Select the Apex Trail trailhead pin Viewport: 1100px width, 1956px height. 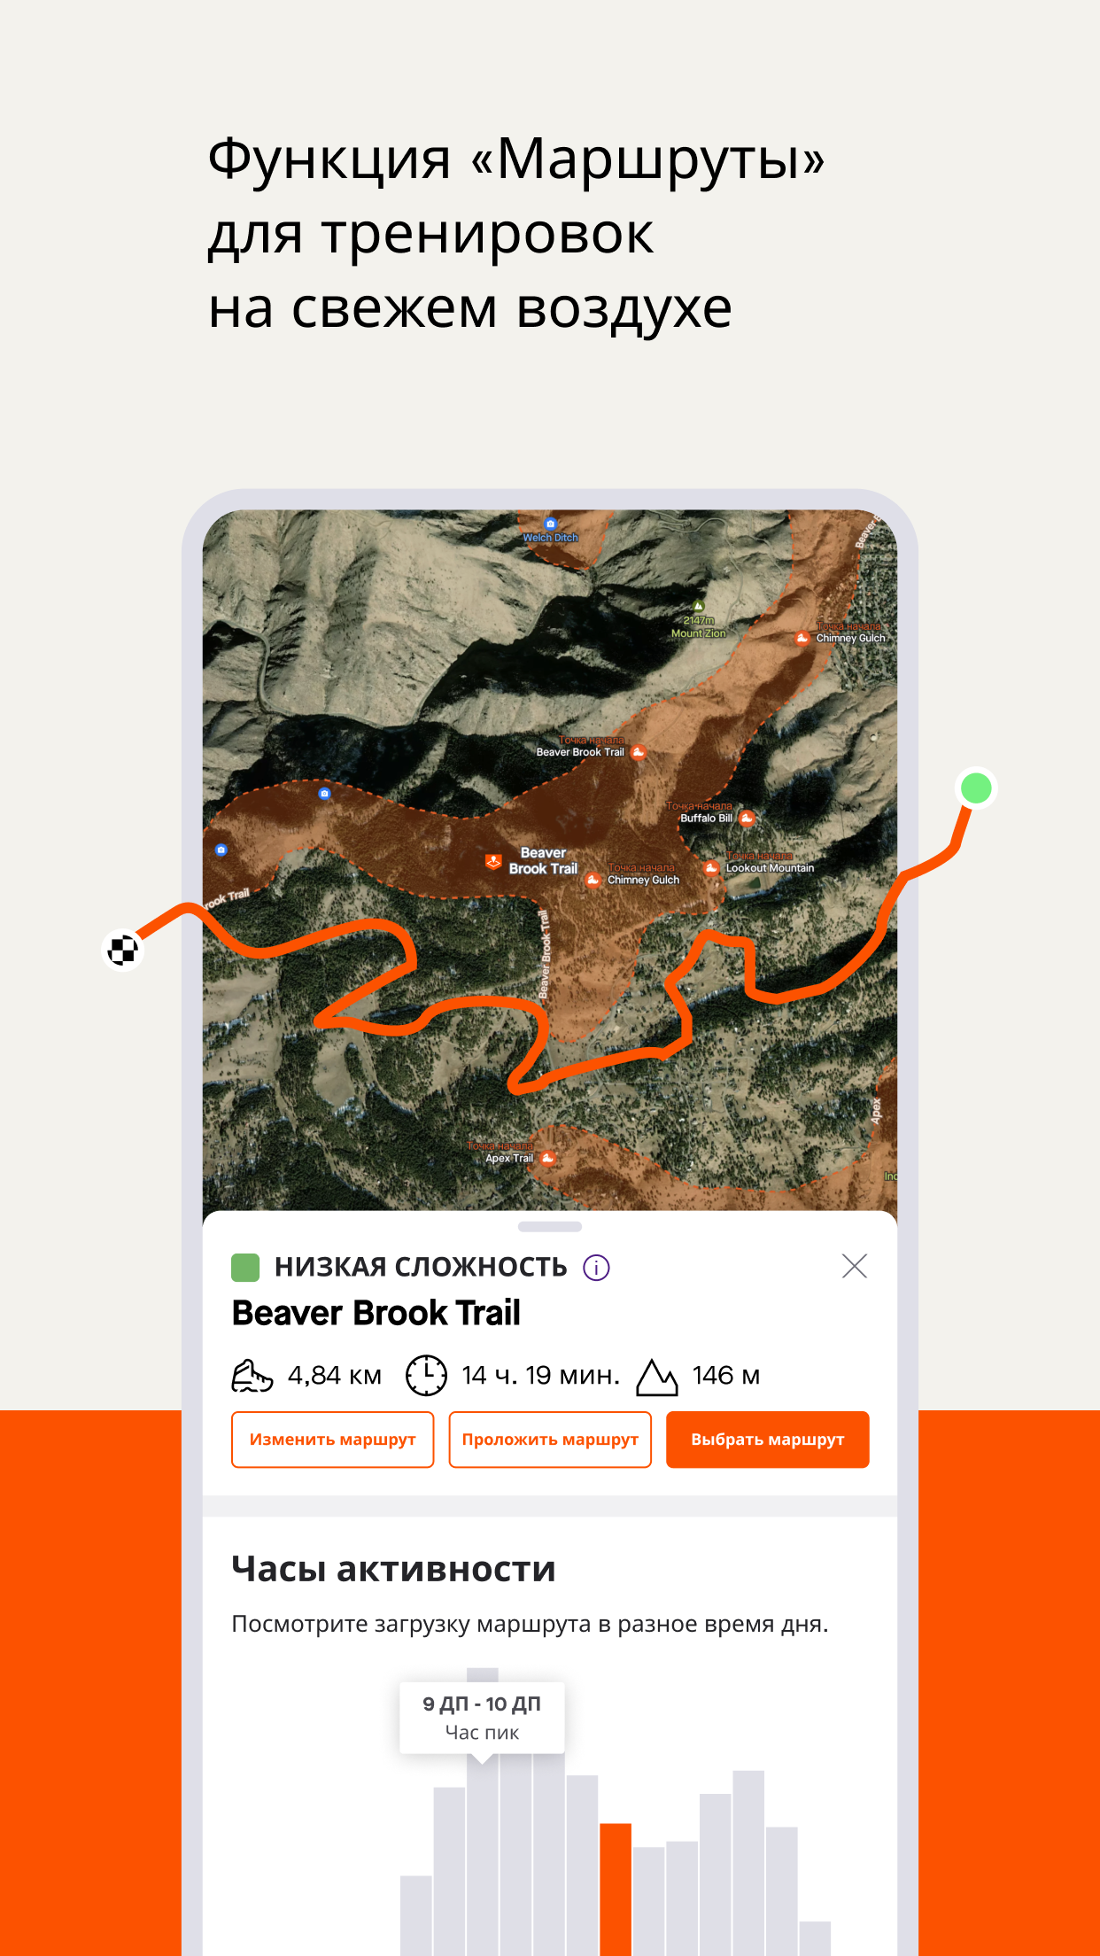pyautogui.click(x=548, y=1158)
